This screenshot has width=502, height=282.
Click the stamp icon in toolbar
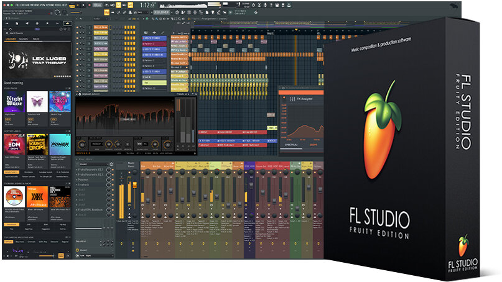click(130, 12)
